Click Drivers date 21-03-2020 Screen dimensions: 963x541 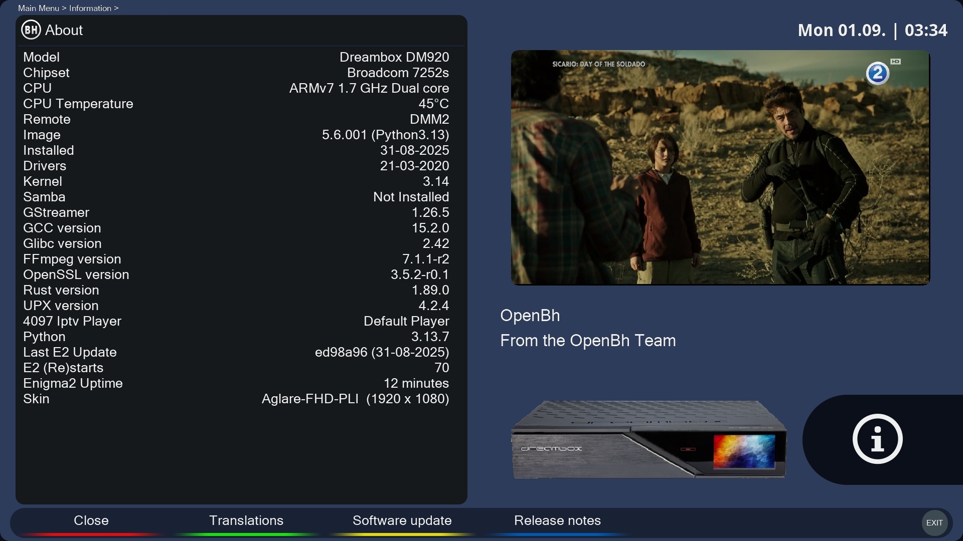414,166
